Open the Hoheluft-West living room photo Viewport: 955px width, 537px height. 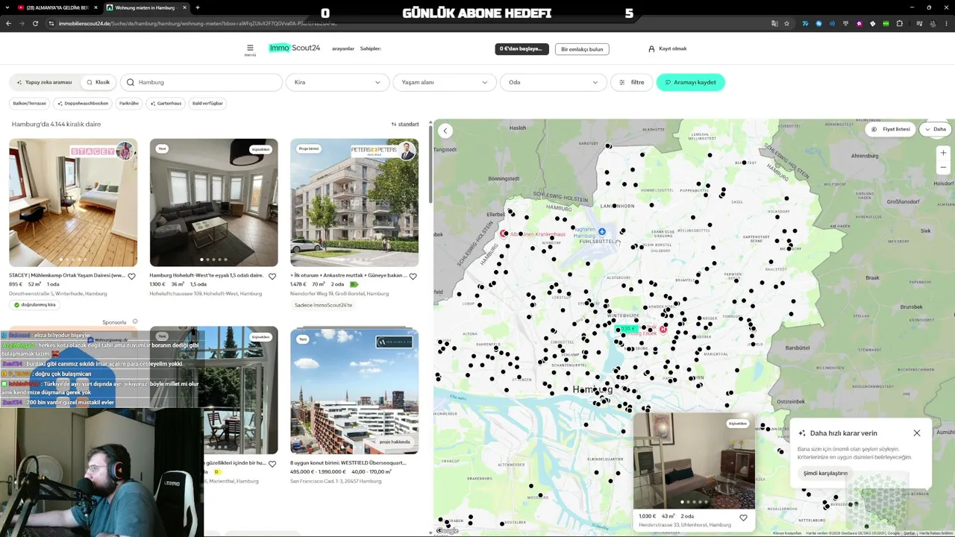click(214, 203)
